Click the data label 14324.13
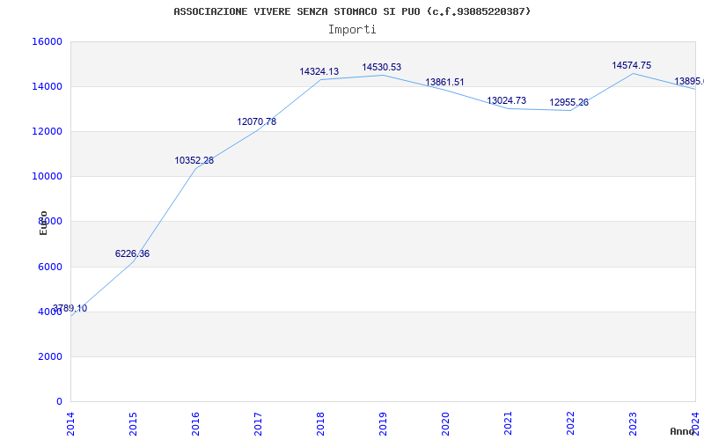 319,71
